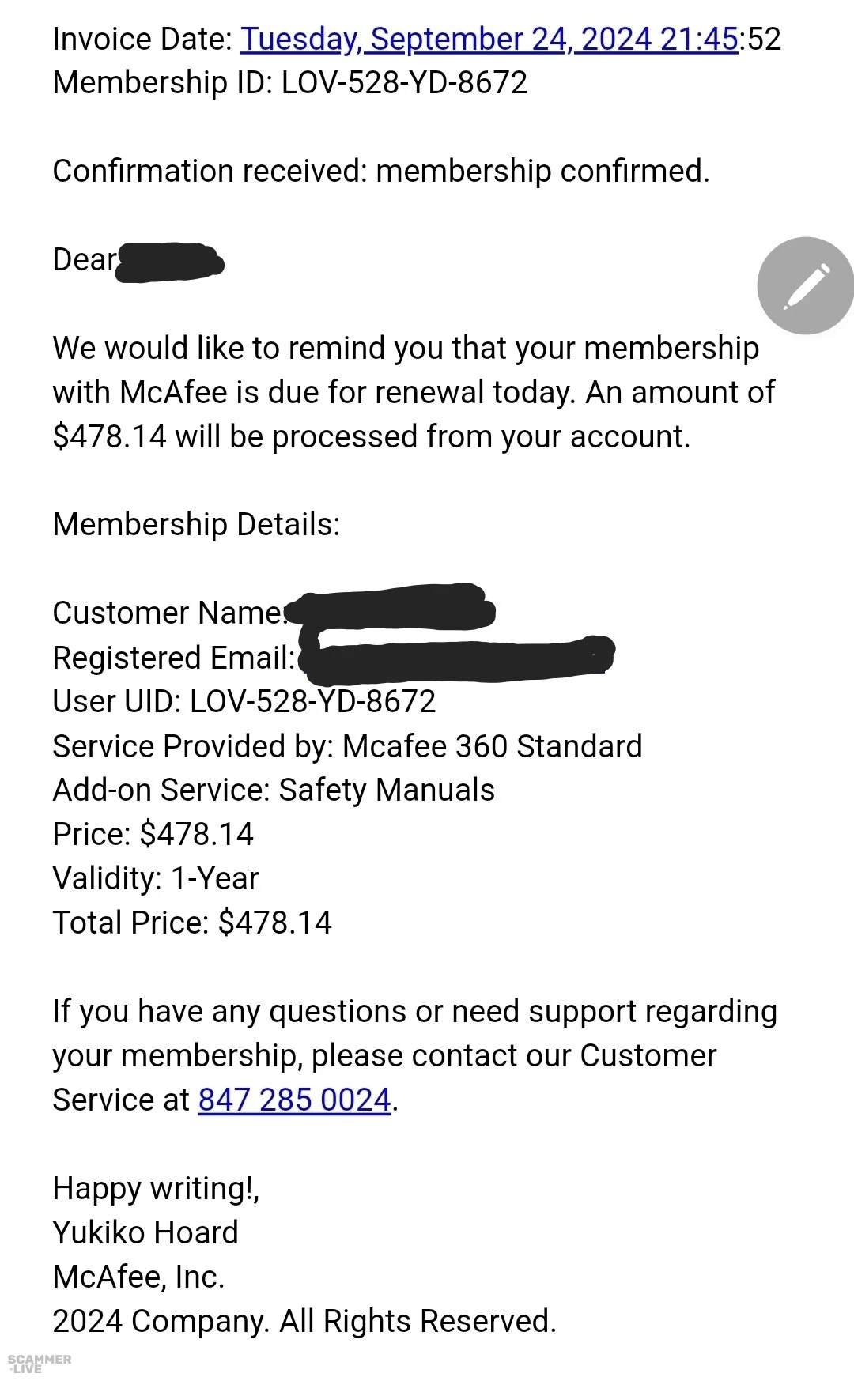854x1381 pixels.
Task: Click the 'Confirmation received' sentence
Action: [x=380, y=172]
